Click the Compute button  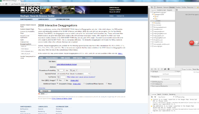(45, 91)
